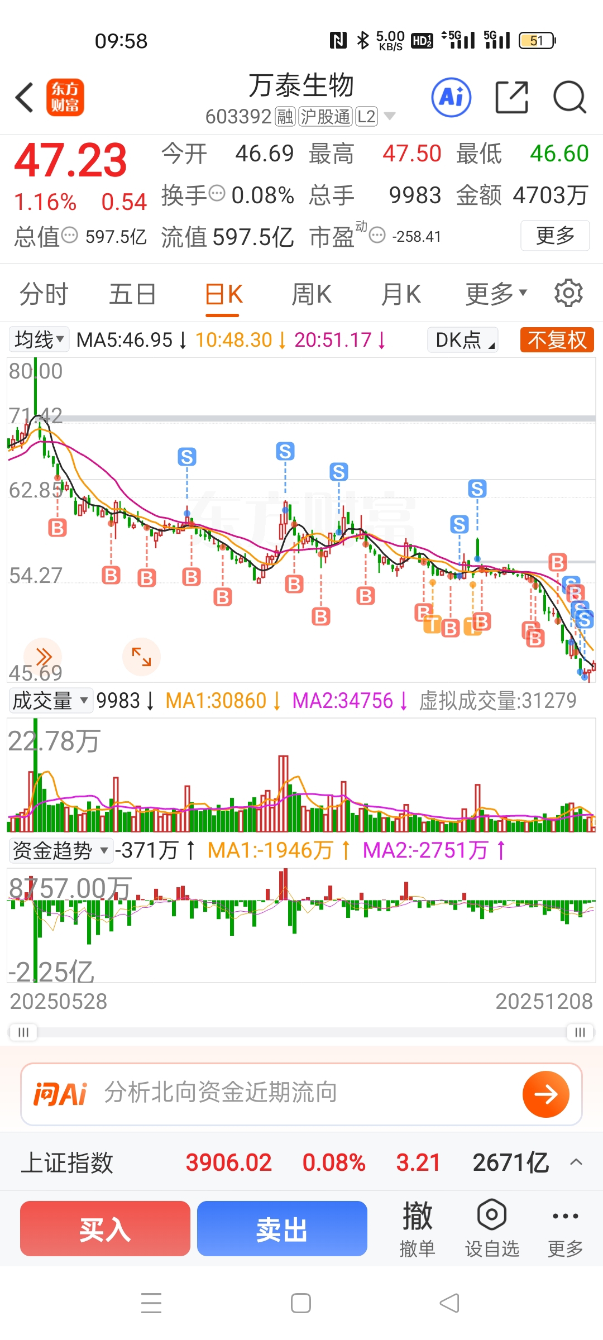Tap the date range slider track

(x=301, y=1032)
